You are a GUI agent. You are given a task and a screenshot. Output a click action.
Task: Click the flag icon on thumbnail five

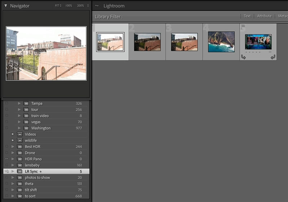(243, 27)
